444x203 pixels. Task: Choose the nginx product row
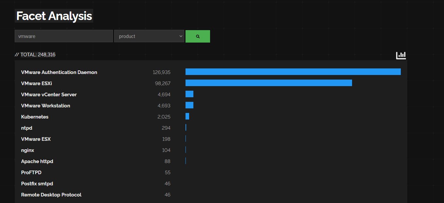coord(28,150)
